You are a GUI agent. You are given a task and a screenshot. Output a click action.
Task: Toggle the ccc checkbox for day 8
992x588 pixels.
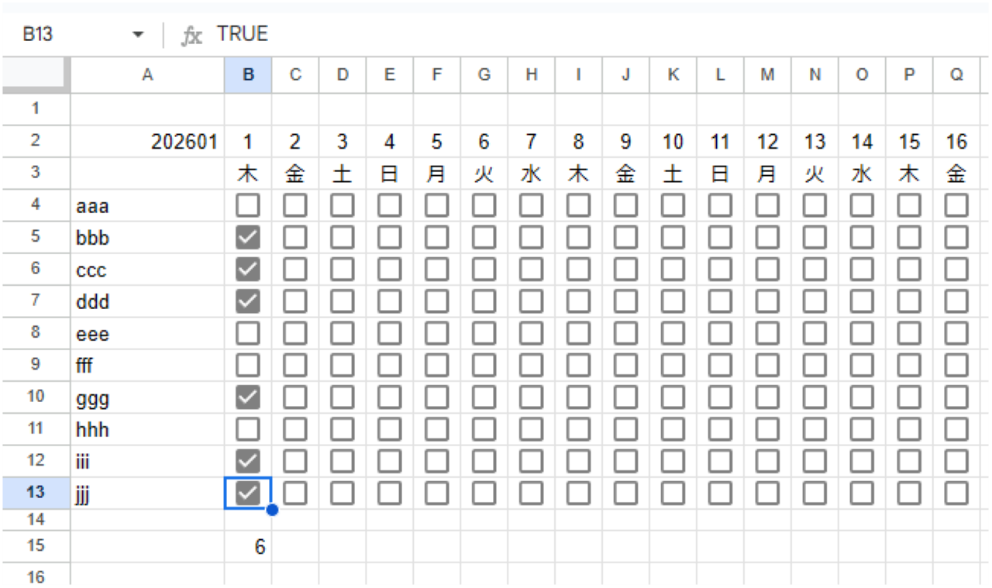(579, 270)
